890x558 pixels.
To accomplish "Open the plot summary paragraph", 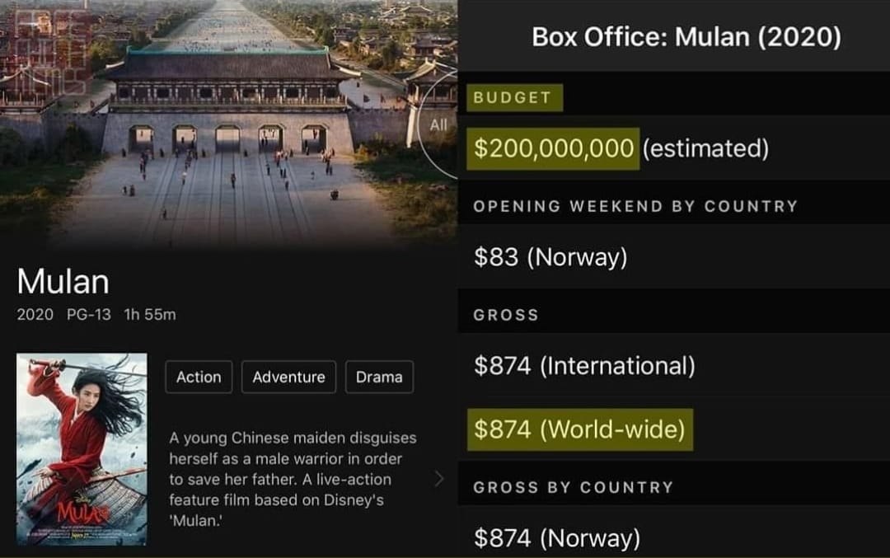I will pos(293,479).
